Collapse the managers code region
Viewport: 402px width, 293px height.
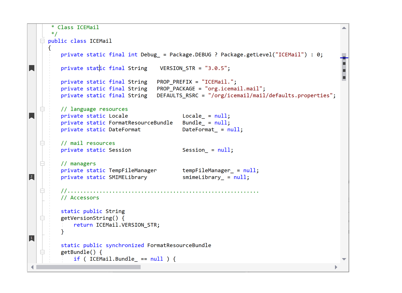pyautogui.click(x=42, y=163)
